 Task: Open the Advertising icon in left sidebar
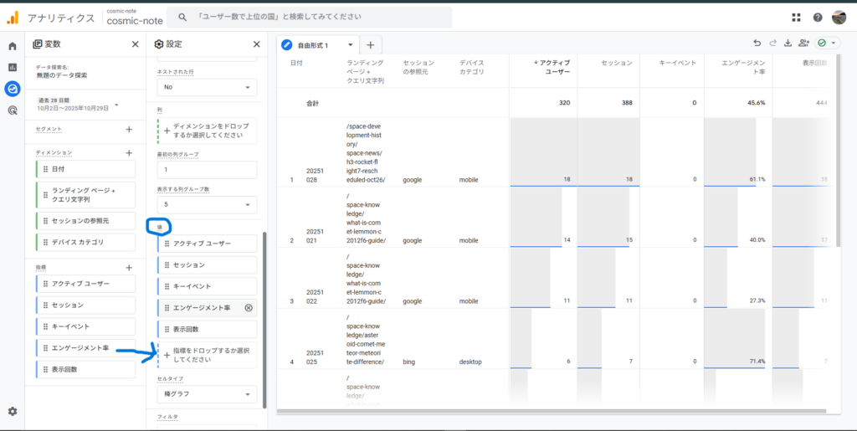pos(13,110)
